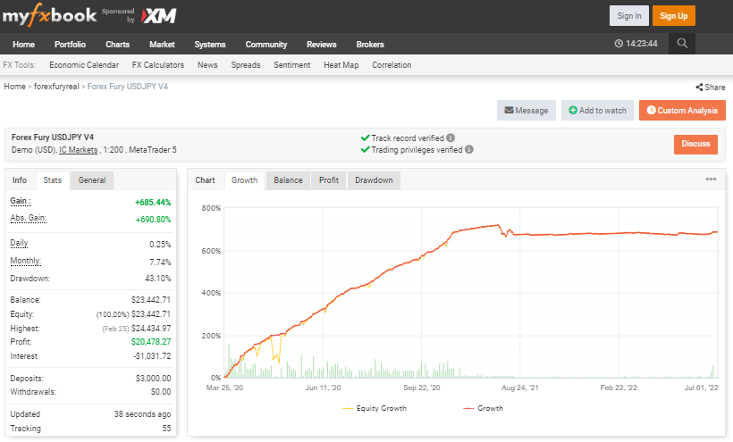This screenshot has height=442, width=733.
Task: Click the search magnifier icon
Action: tap(682, 44)
